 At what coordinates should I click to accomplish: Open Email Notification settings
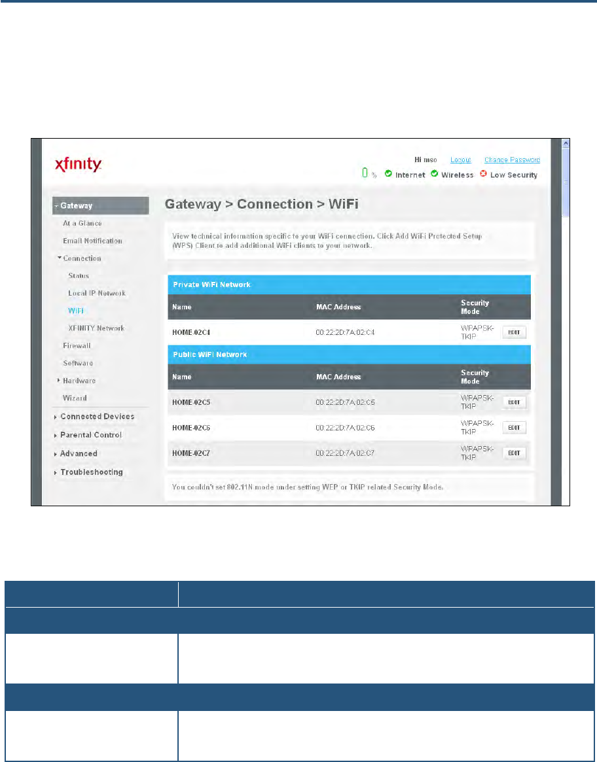coord(92,241)
